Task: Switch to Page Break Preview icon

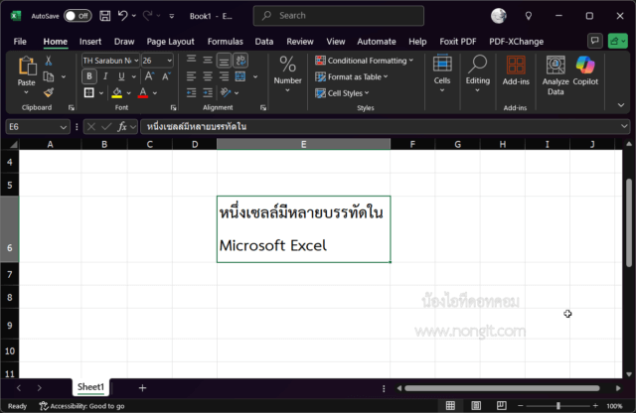Action: point(501,405)
